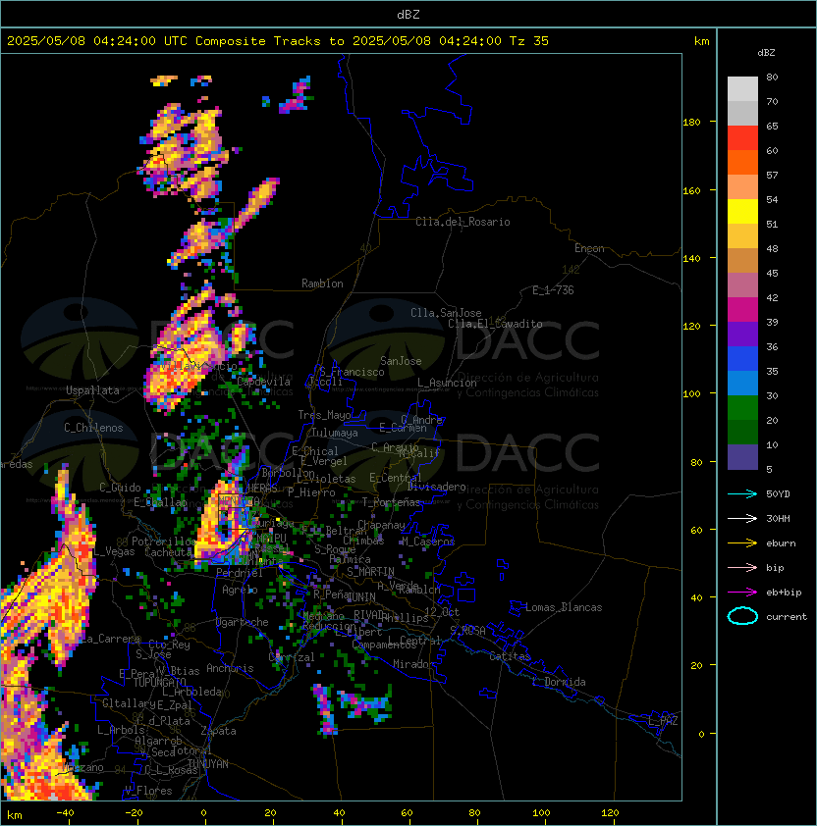Click the cyan 50YD arrow legend icon

pos(742,494)
